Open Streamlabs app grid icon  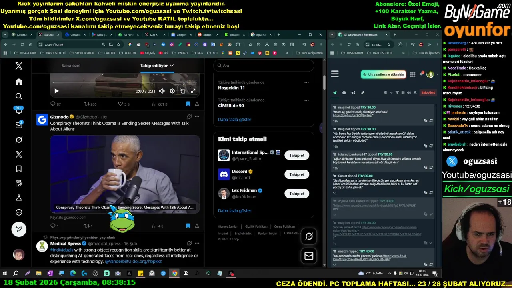coord(413,74)
